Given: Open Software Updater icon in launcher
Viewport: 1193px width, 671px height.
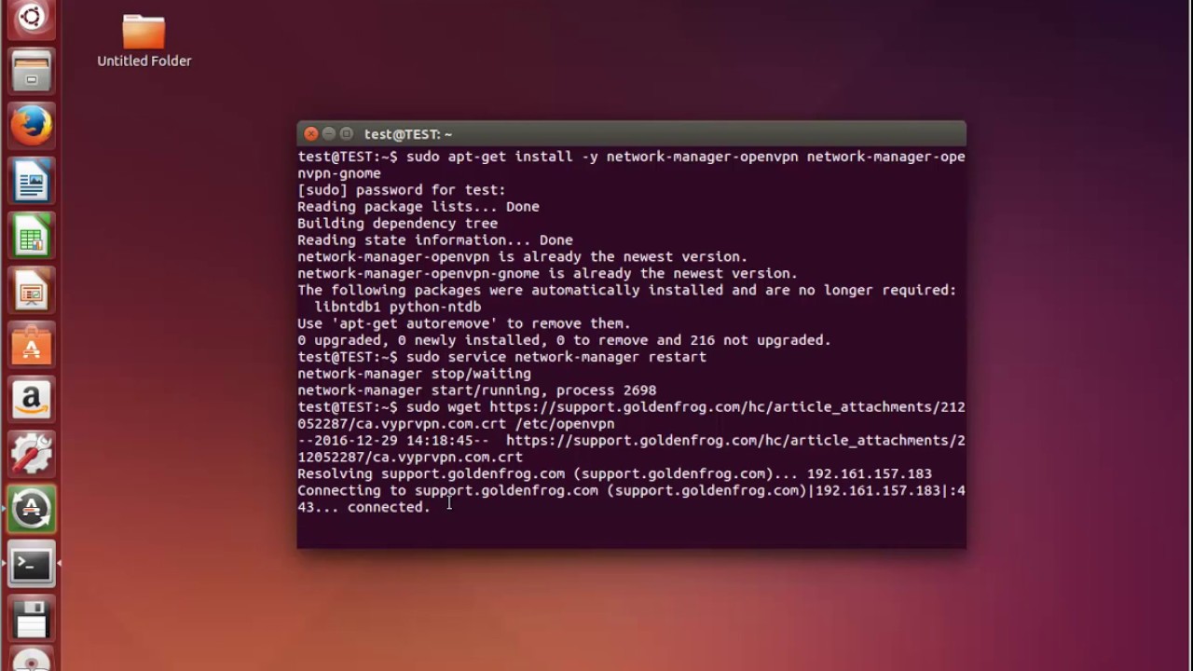Looking at the screenshot, I should click(x=31, y=510).
